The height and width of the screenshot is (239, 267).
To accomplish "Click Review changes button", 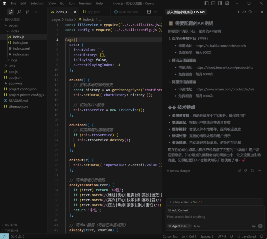I will (x=179, y=171).
